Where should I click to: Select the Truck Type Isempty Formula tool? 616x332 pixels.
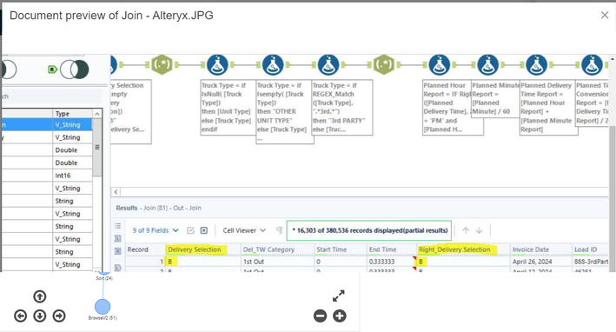point(273,64)
